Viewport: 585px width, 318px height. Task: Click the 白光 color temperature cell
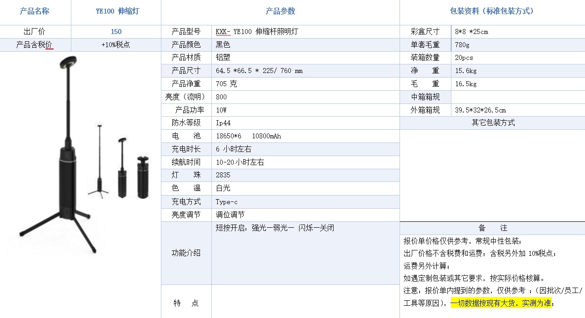(x=305, y=188)
